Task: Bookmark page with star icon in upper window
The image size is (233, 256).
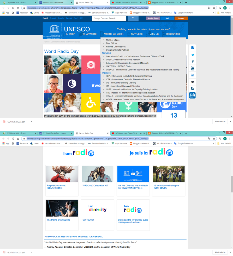Action: coord(214,8)
